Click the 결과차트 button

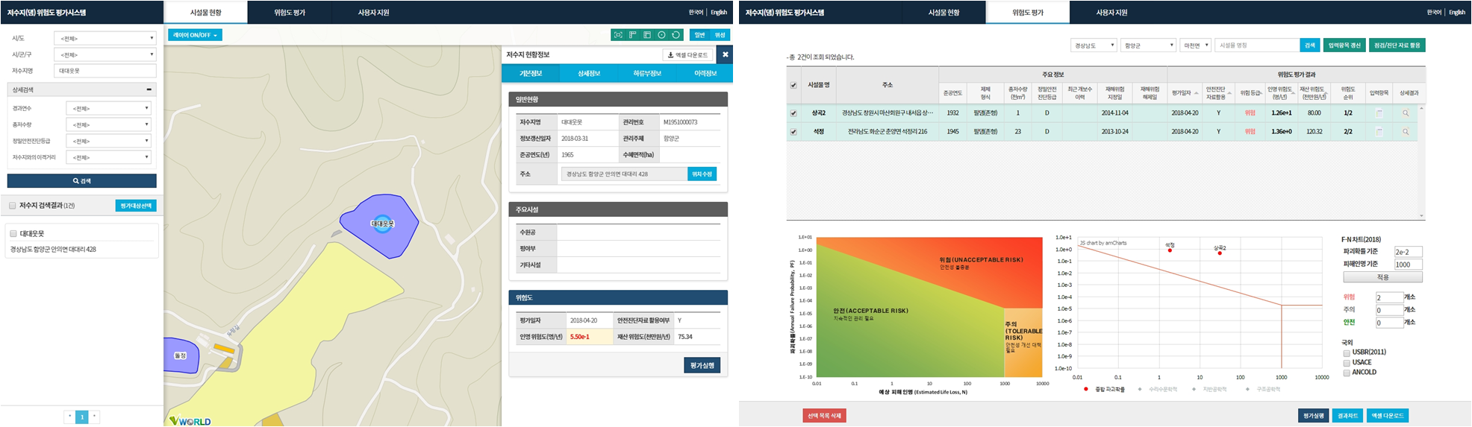1347,416
